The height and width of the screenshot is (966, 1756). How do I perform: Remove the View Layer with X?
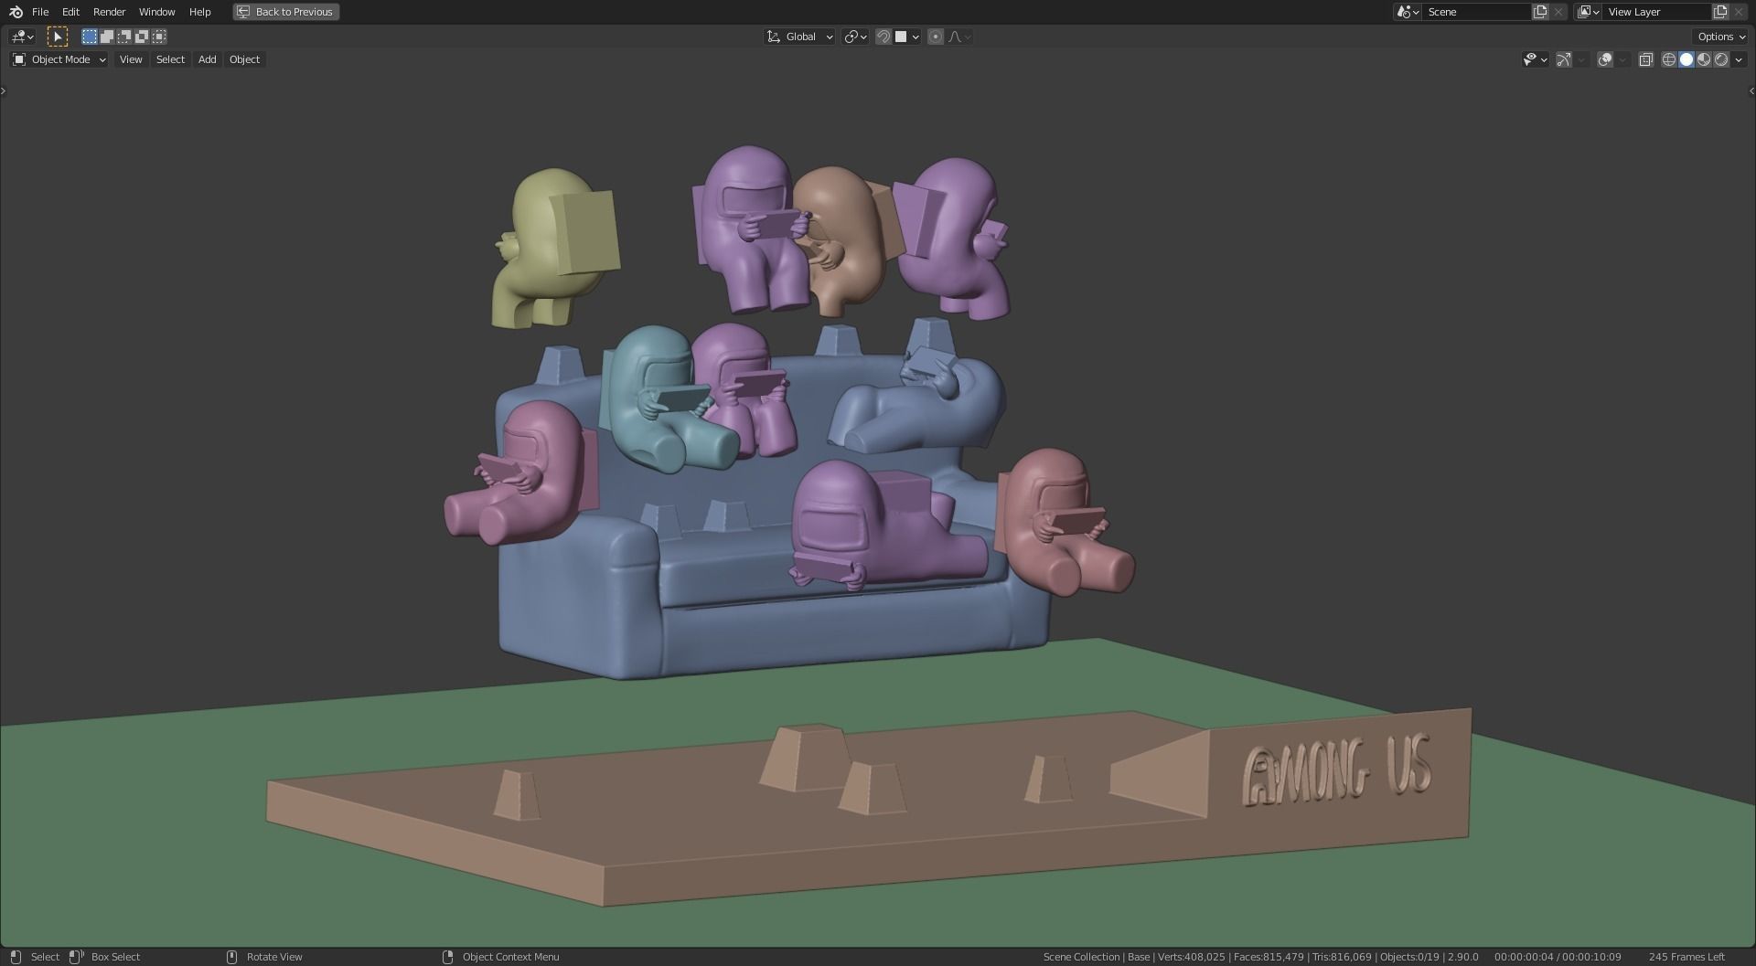(1739, 12)
